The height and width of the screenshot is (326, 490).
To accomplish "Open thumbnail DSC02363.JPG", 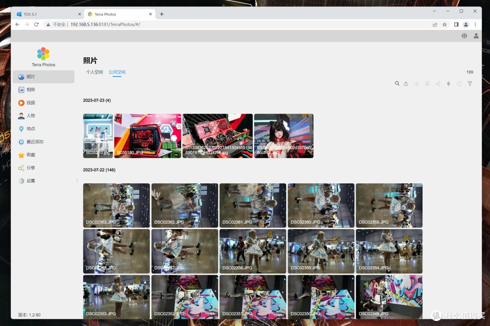I will coord(116,205).
